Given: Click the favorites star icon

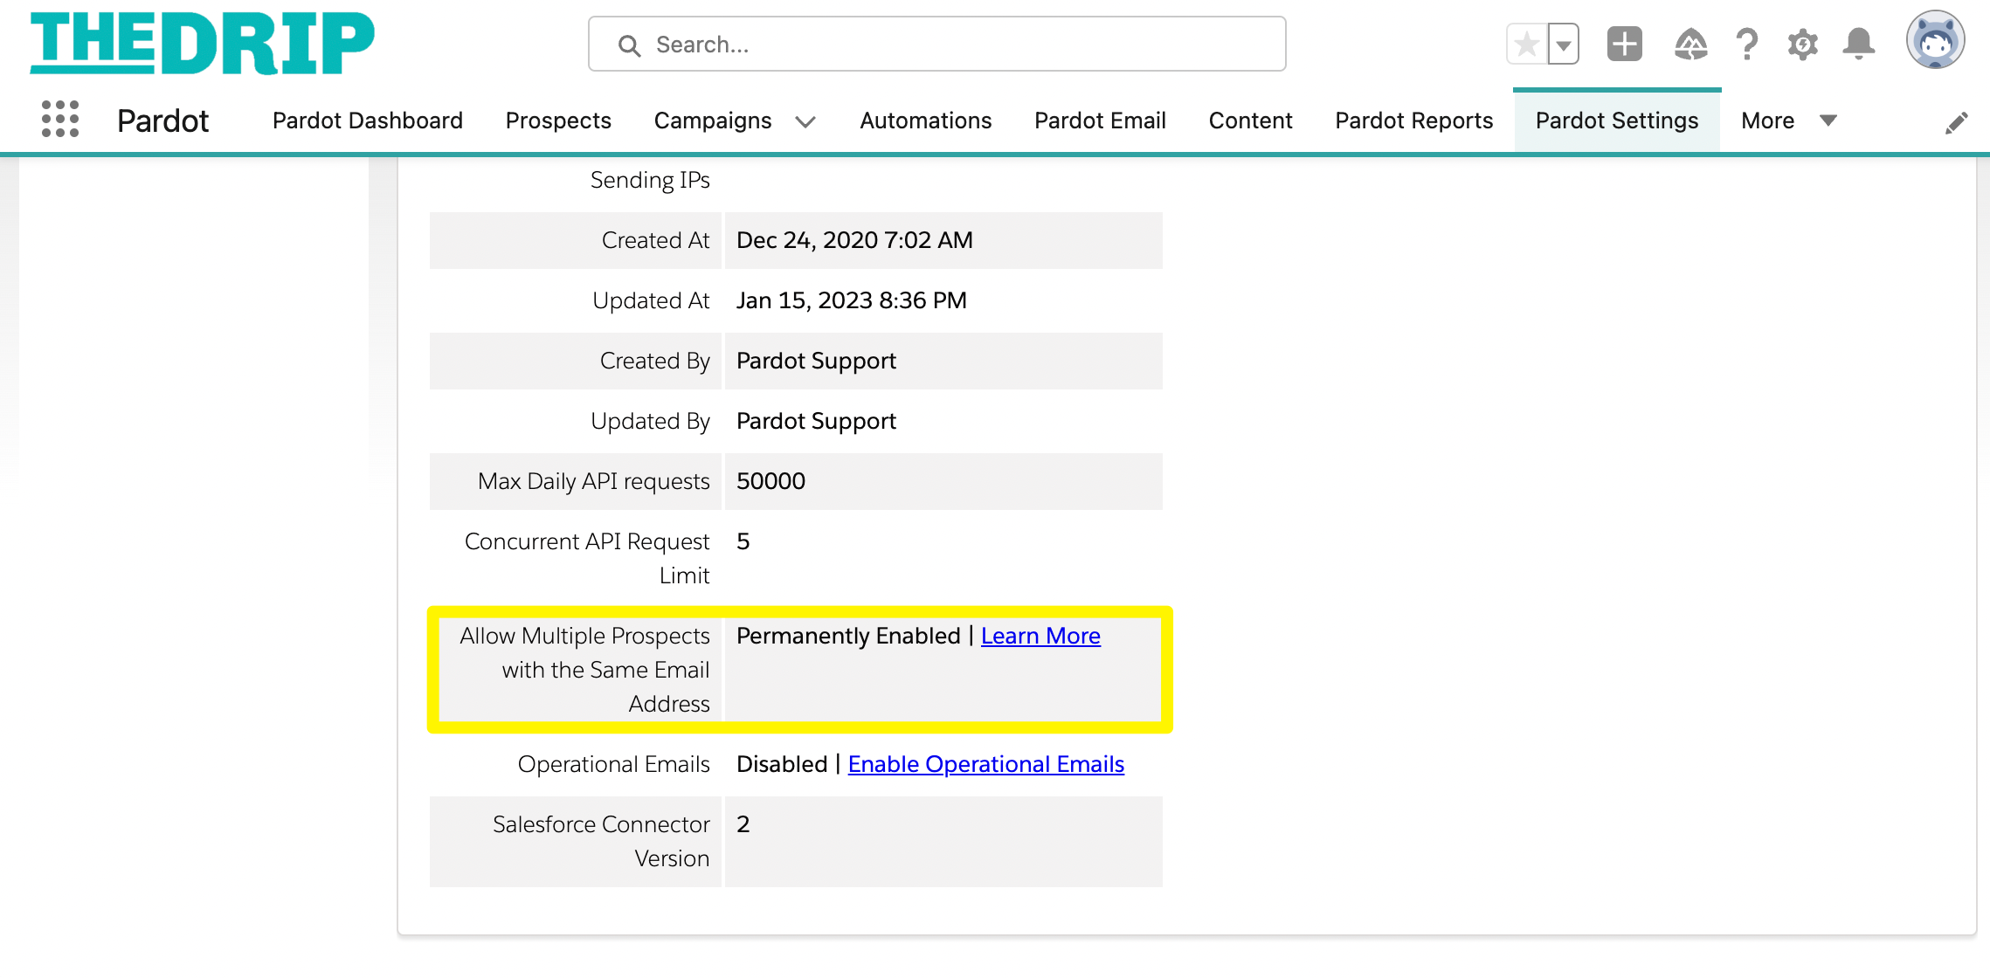Looking at the screenshot, I should pyautogui.click(x=1527, y=44).
